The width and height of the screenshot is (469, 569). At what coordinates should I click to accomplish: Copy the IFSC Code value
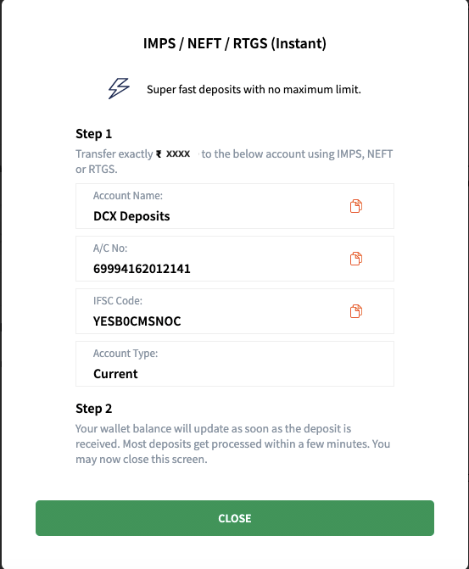pyautogui.click(x=355, y=311)
